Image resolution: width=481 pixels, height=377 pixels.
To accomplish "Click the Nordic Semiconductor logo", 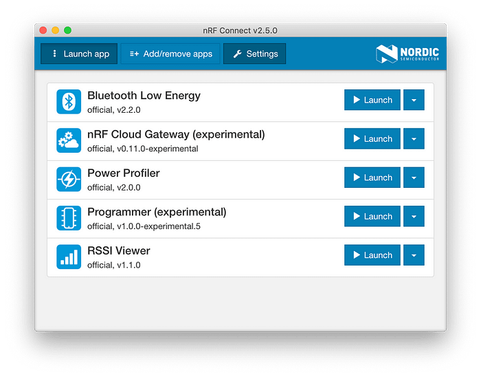I will (x=407, y=54).
